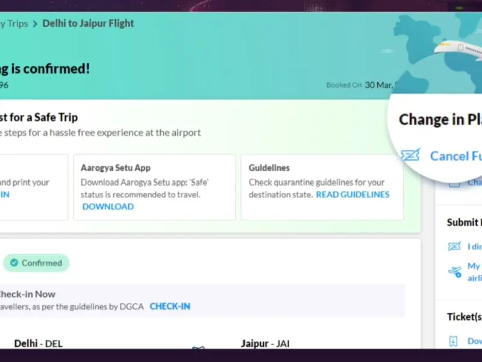Open the Delhi to Jaipur Flight breadcrumb

(x=88, y=24)
